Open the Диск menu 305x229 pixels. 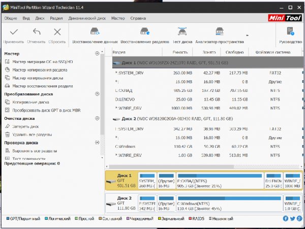(x=40, y=18)
